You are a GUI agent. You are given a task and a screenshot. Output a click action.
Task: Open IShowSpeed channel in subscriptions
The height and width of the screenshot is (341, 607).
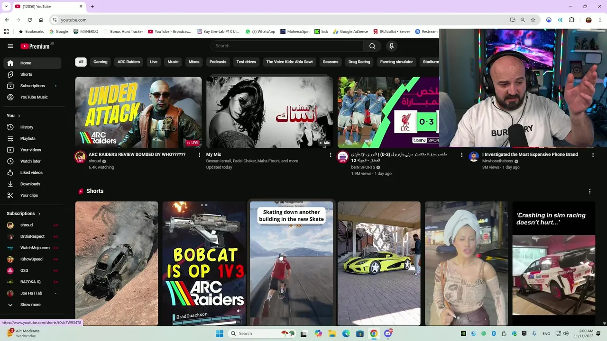(32, 259)
